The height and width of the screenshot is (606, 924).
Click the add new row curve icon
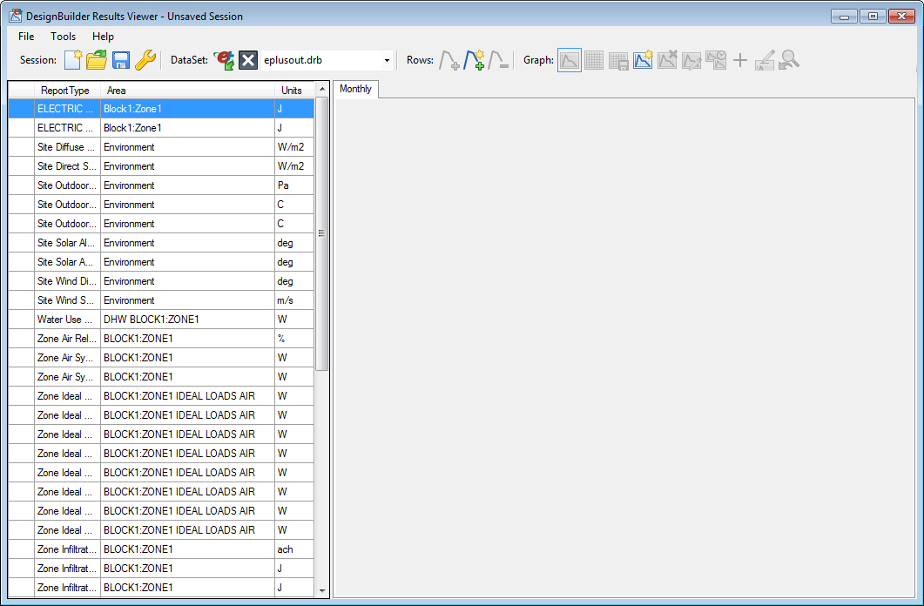click(x=475, y=60)
